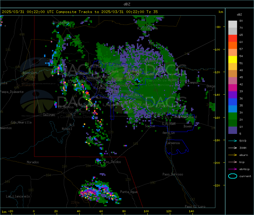This screenshot has width=254, height=215.
Task: Click the 'Lag.Llancanelo' map label
Action: click(x=18, y=196)
